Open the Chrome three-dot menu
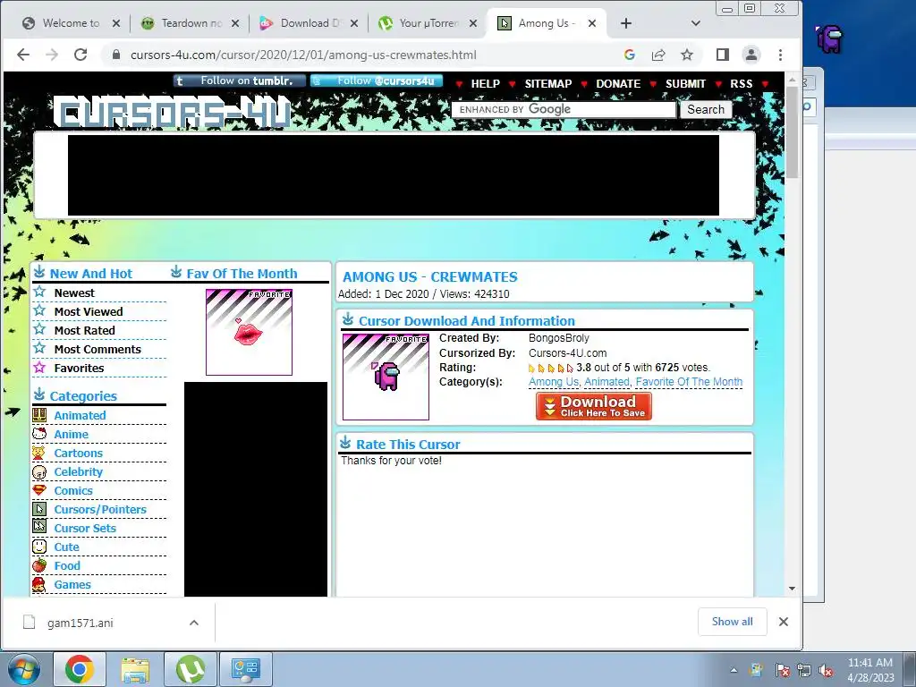The image size is (916, 687). (780, 55)
